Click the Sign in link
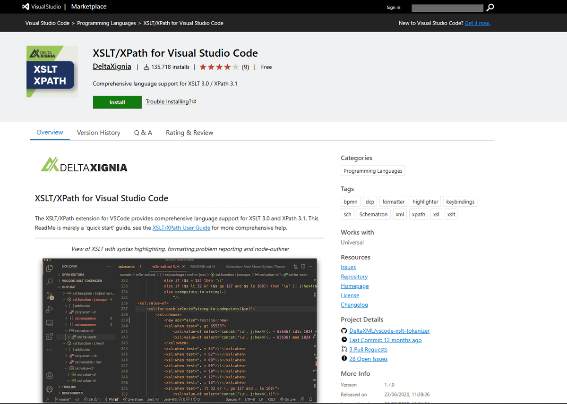This screenshot has width=567, height=404. [x=393, y=7]
